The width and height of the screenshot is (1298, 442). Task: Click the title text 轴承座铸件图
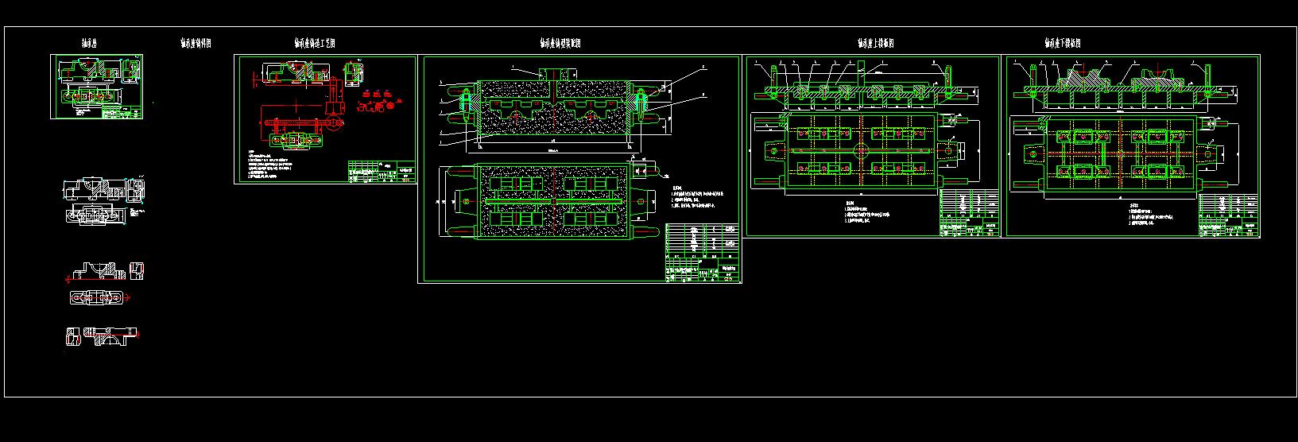click(x=196, y=44)
